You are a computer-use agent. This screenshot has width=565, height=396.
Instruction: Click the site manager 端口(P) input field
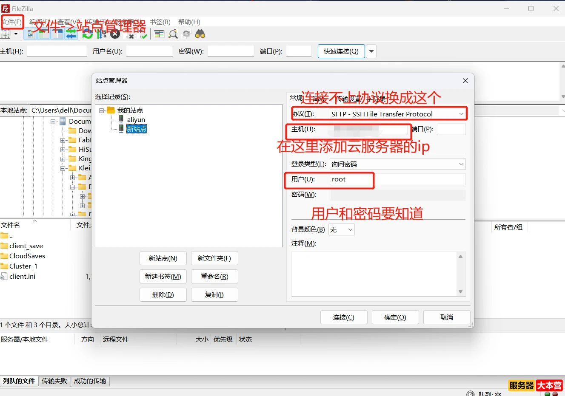pyautogui.click(x=451, y=129)
